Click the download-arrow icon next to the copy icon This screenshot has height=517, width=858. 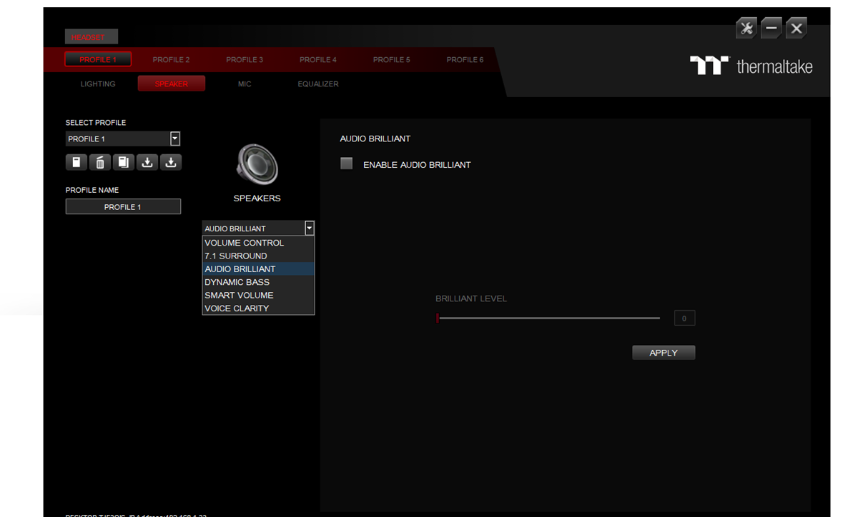[x=147, y=162]
